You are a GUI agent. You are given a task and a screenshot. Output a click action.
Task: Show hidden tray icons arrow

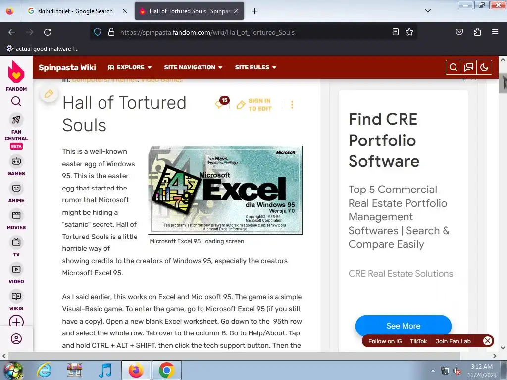pos(433,371)
